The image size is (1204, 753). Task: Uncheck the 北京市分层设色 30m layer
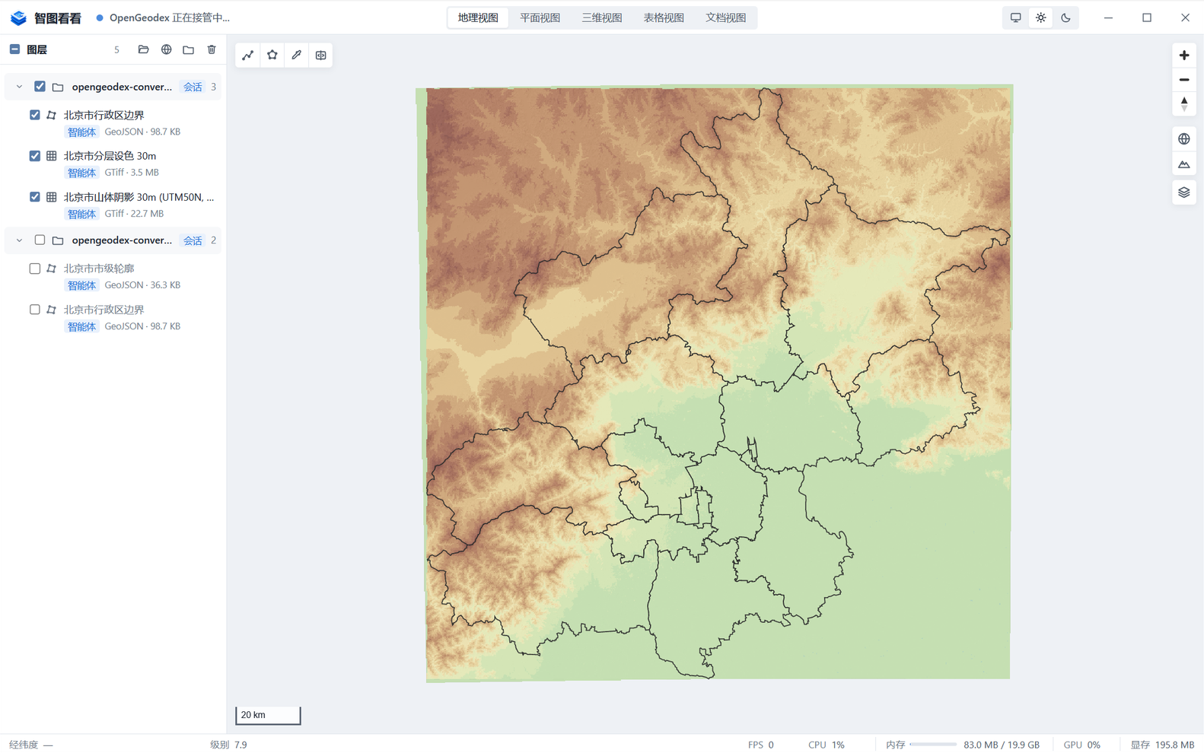(35, 156)
